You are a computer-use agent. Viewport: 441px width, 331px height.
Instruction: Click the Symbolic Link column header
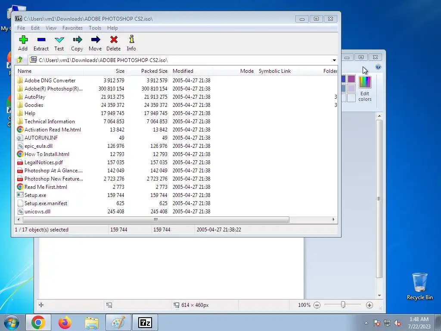[x=277, y=71]
